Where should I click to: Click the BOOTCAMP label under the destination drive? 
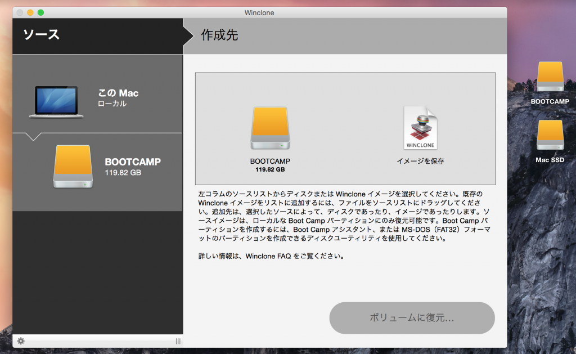(x=270, y=161)
